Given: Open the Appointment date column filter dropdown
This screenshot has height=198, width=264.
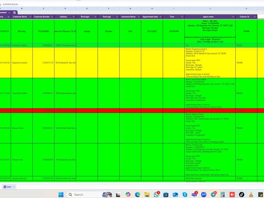Looking at the screenshot, I should pyautogui.click(x=161, y=17).
